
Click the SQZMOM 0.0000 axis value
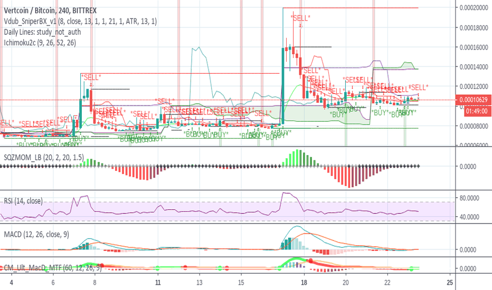(468, 167)
